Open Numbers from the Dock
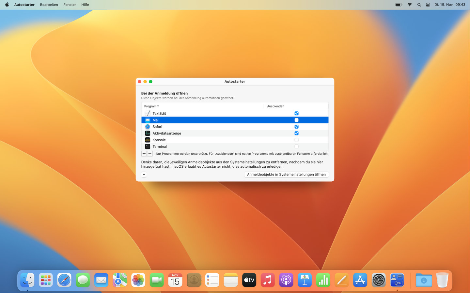Viewport: 470px width, 293px height. point(323,280)
